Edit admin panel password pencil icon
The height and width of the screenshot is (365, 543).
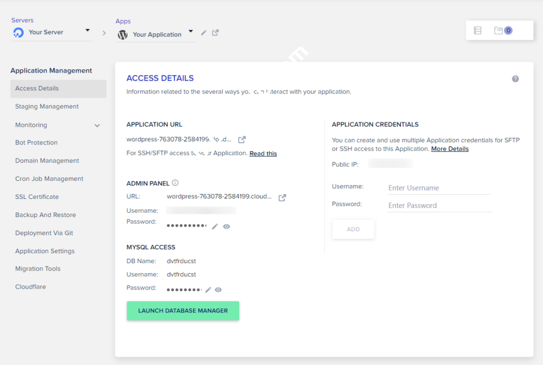click(215, 227)
